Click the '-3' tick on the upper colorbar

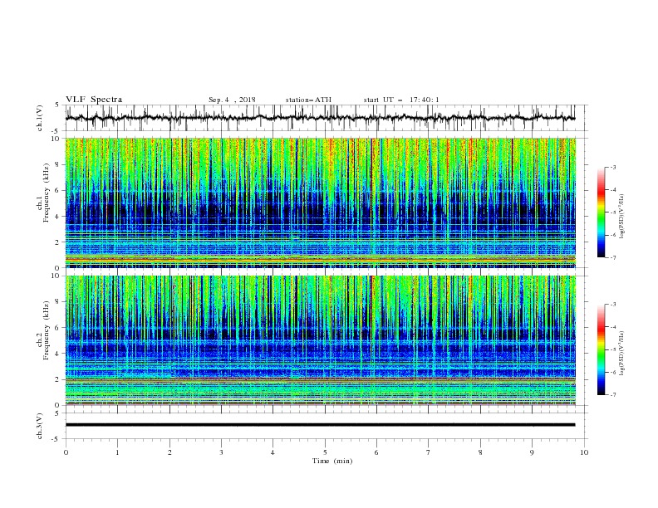pyautogui.click(x=612, y=167)
